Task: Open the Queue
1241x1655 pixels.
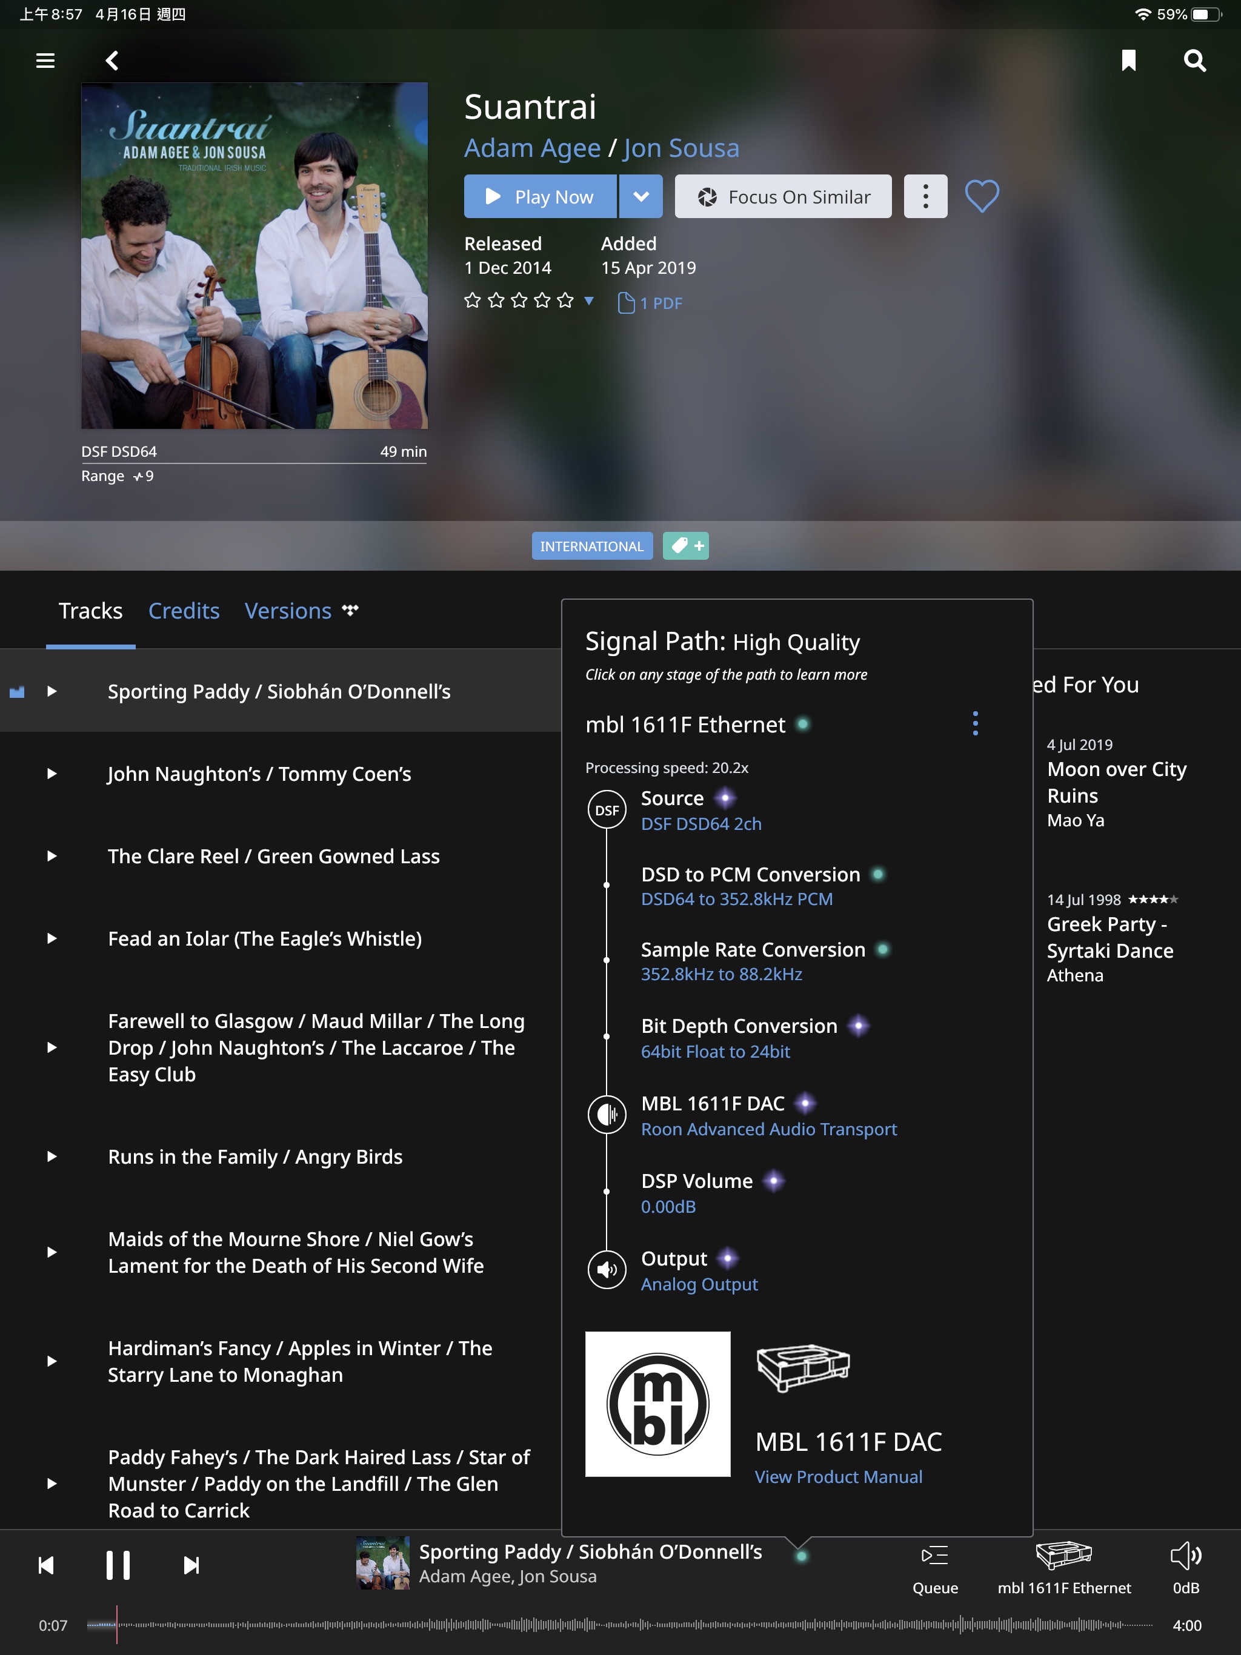Action: coord(935,1569)
